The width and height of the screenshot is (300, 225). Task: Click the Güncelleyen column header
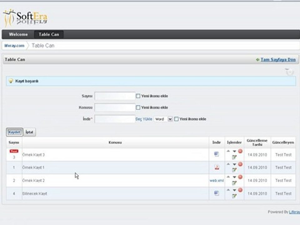[x=283, y=142]
